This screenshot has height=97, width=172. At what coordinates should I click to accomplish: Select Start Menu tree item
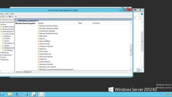pos(9,43)
